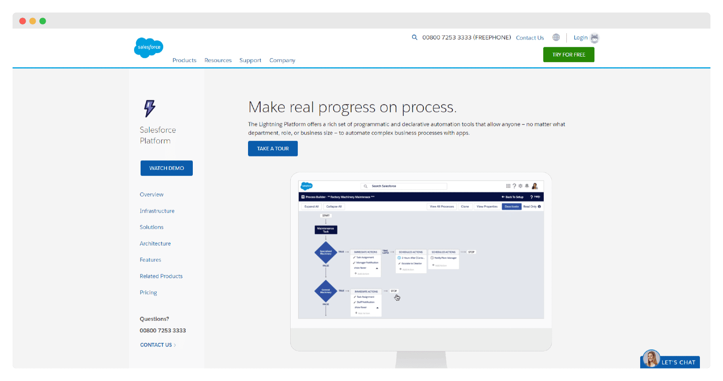Screen dimensions: 723x381
Task: Open the app launcher grid icon in demo
Action: 508,186
